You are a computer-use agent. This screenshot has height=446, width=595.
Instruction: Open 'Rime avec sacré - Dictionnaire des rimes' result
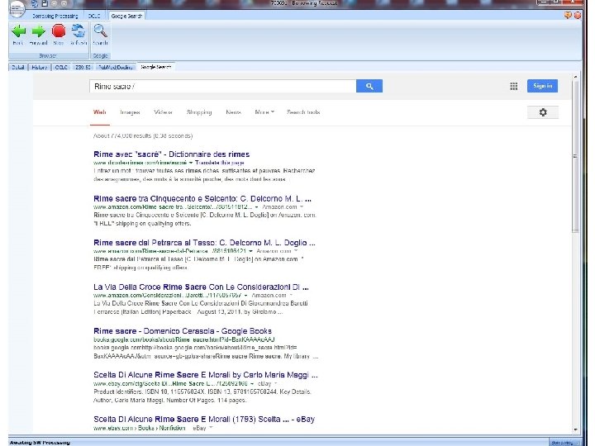[x=172, y=154]
